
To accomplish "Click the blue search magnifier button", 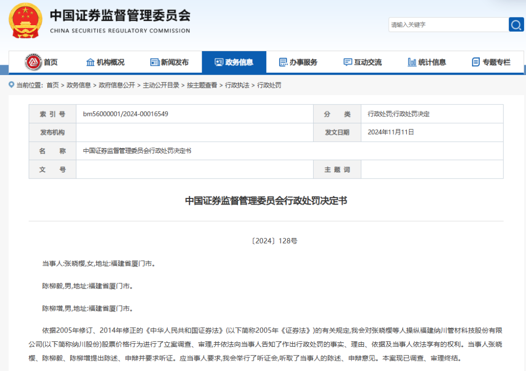I will tap(516, 24).
